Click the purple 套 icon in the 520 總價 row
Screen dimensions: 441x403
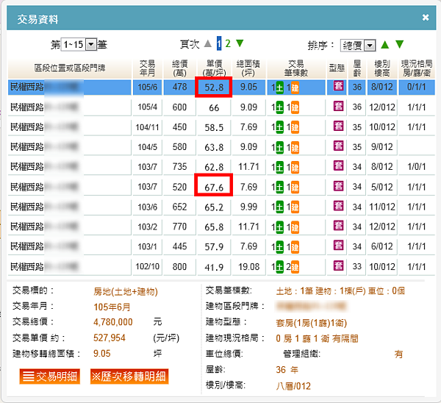(339, 186)
